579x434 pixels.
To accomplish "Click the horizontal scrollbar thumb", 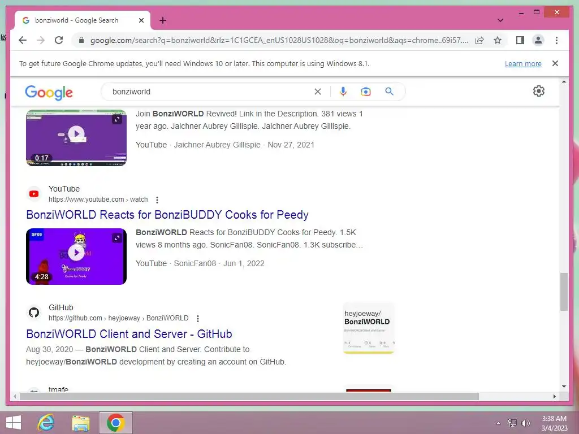I will click(x=249, y=396).
